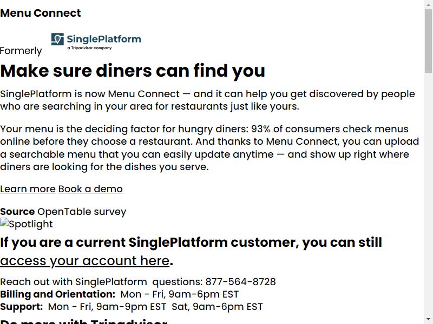Viewport: 433px width, 324px height.
Task: Click the word Formerly beside the logo
Action: point(21,51)
